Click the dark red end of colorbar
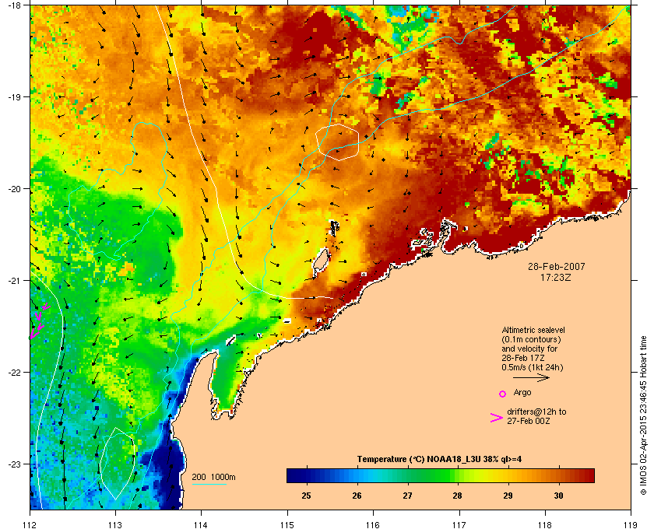 pos(589,475)
